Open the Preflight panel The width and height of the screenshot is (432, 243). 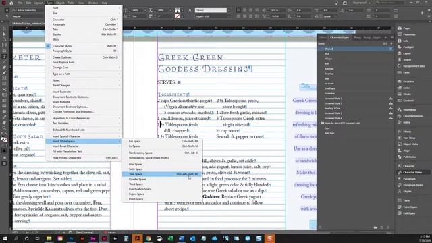(x=405, y=47)
